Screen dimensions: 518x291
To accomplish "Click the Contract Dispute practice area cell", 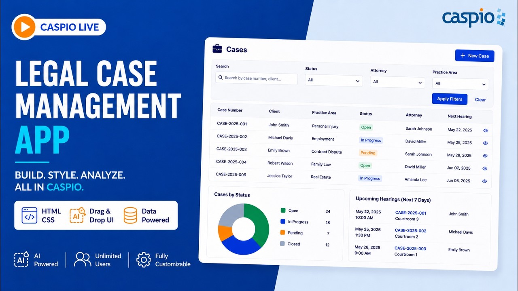I will pyautogui.click(x=327, y=152).
